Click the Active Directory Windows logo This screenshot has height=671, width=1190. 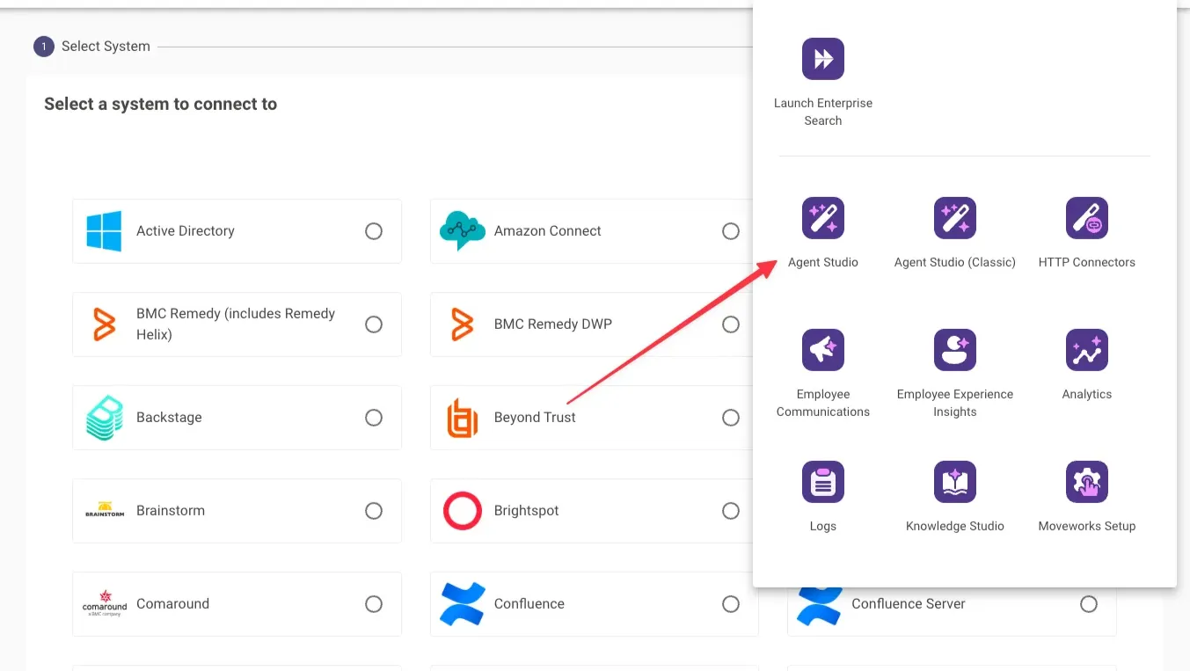tap(105, 231)
